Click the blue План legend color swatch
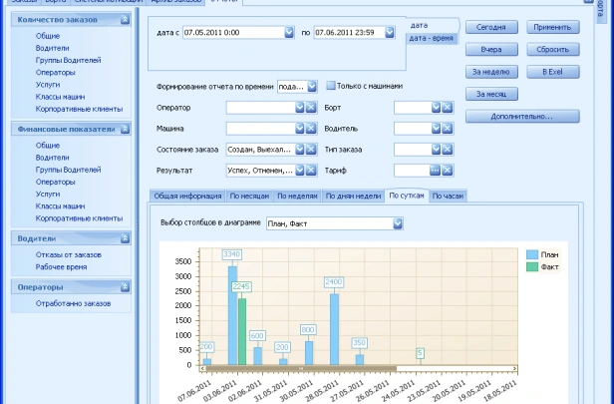The width and height of the screenshot is (614, 404). tap(532, 255)
